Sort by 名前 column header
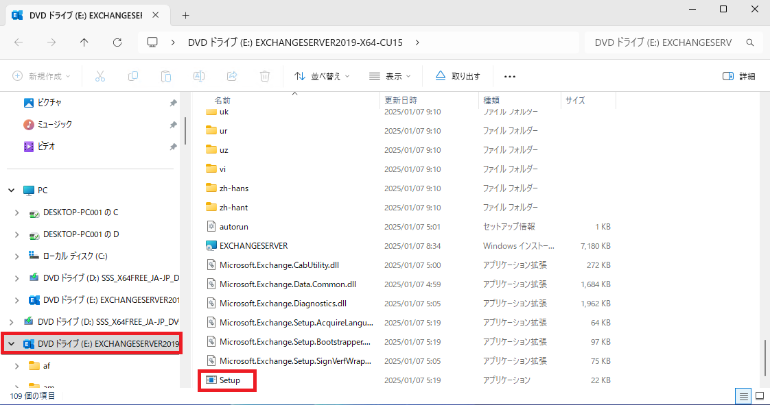The height and width of the screenshot is (405, 770). (222, 101)
